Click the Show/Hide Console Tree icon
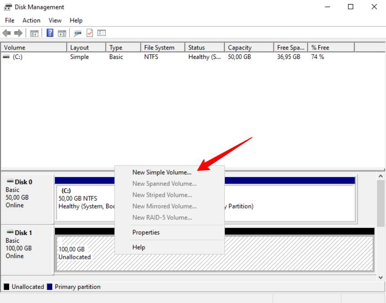 coord(34,33)
